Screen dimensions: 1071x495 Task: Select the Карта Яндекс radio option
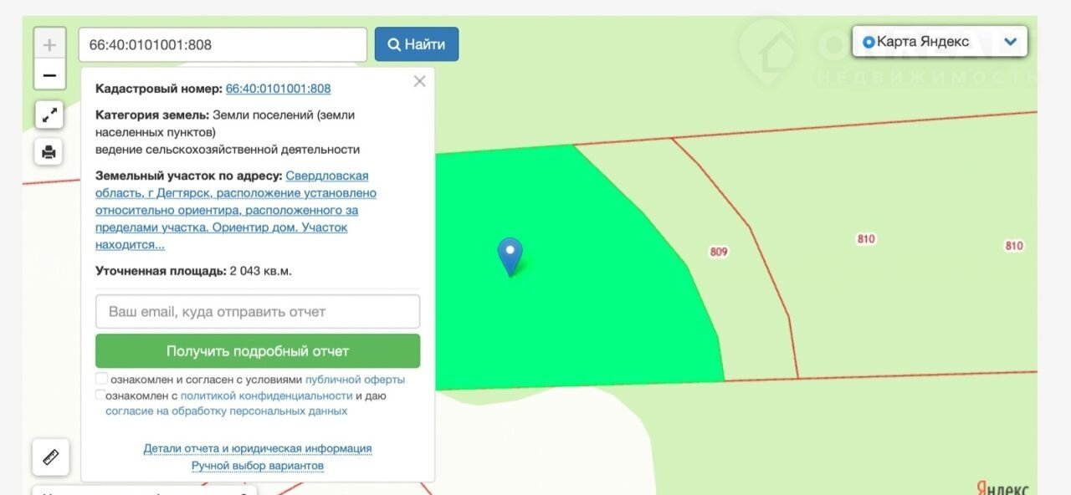point(869,42)
